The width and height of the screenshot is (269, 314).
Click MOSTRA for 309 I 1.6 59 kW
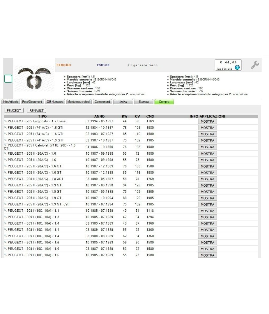pyautogui.click(x=207, y=243)
